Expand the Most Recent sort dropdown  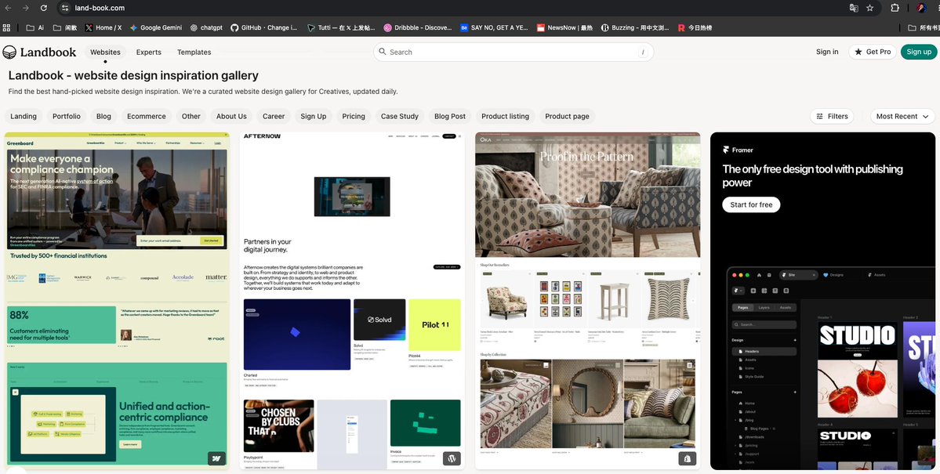(x=903, y=116)
